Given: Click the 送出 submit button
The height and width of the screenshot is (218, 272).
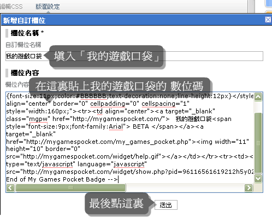Looking at the screenshot, I should pos(166,205).
